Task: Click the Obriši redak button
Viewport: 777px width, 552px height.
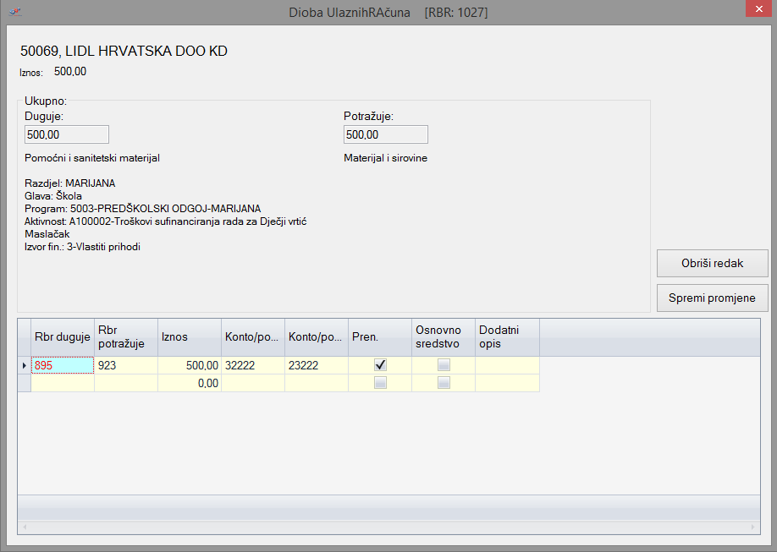Action: 712,263
